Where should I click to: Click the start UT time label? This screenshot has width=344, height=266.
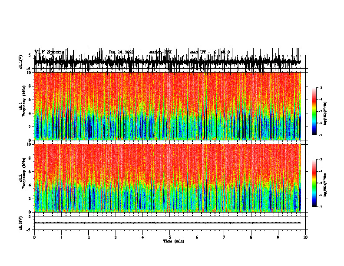pyautogui.click(x=210, y=52)
